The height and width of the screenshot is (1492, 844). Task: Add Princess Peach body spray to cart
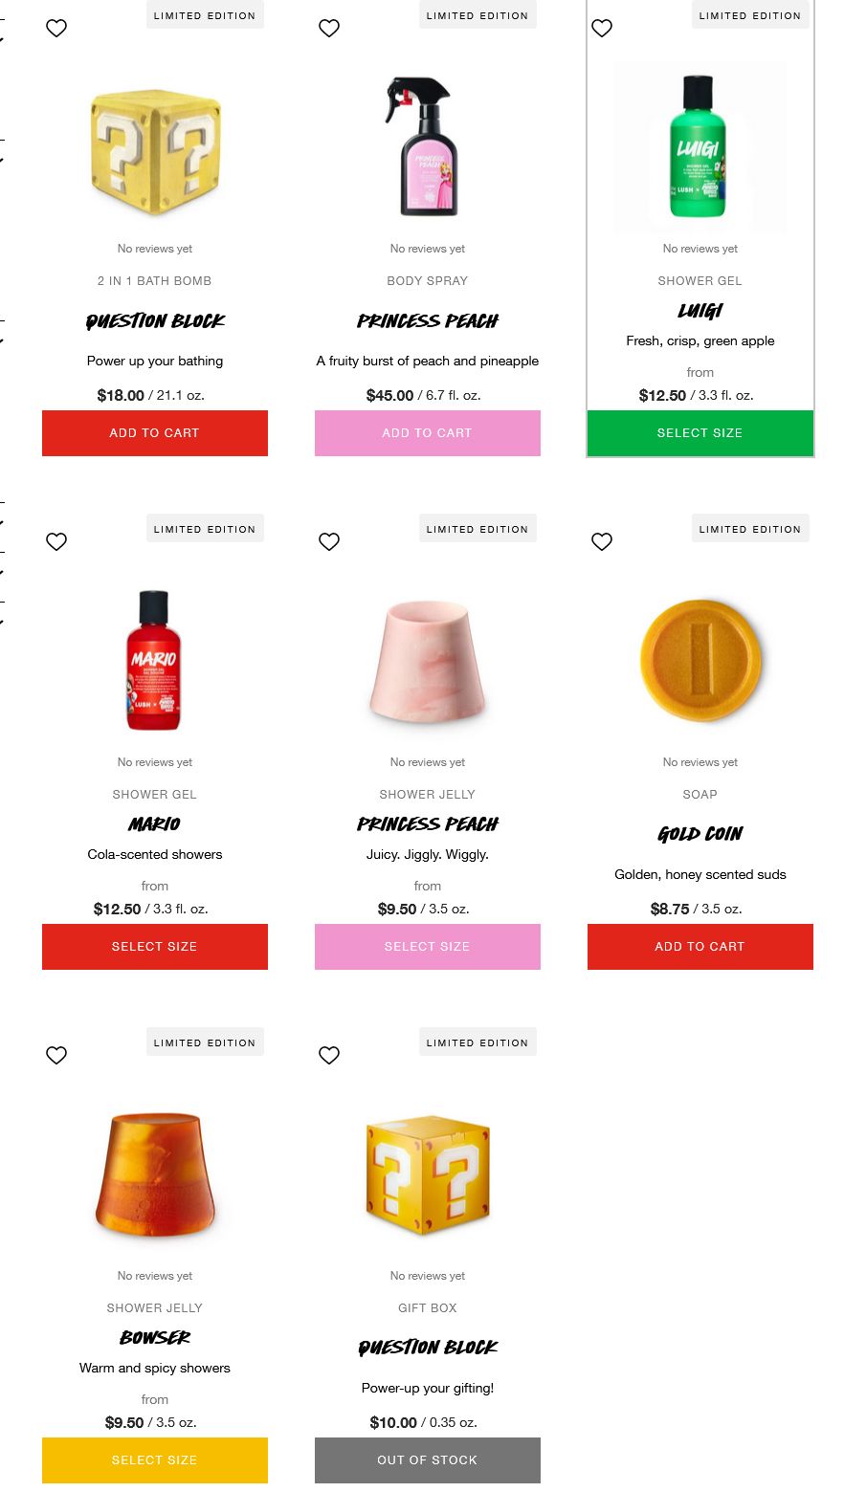pyautogui.click(x=428, y=433)
